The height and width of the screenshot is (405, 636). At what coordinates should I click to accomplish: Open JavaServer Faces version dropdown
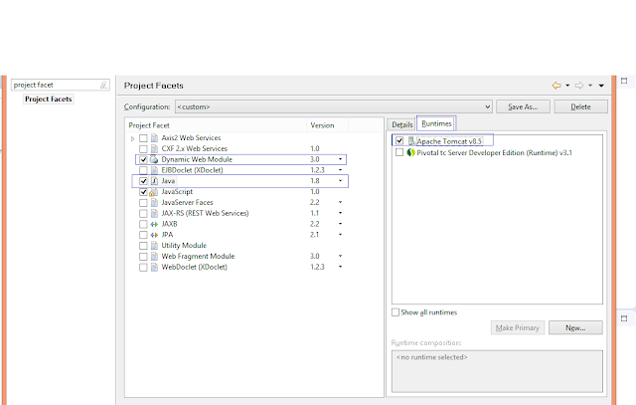[x=340, y=202]
